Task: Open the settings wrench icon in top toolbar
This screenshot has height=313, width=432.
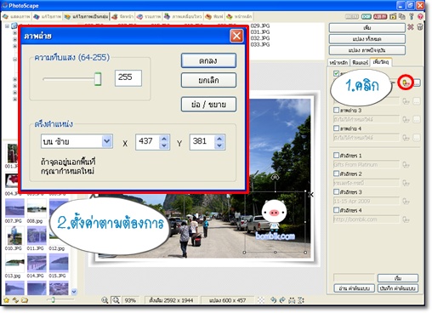Action: 412,16
